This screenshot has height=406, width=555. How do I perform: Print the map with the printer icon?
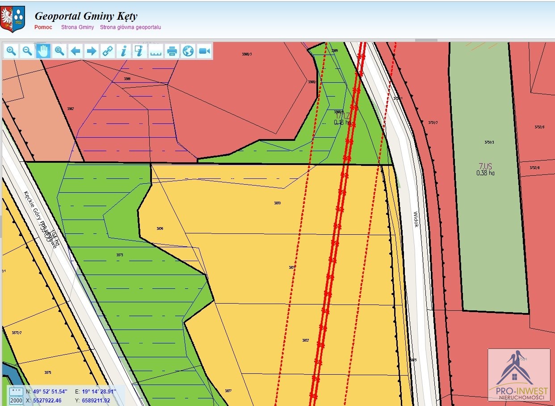point(172,51)
